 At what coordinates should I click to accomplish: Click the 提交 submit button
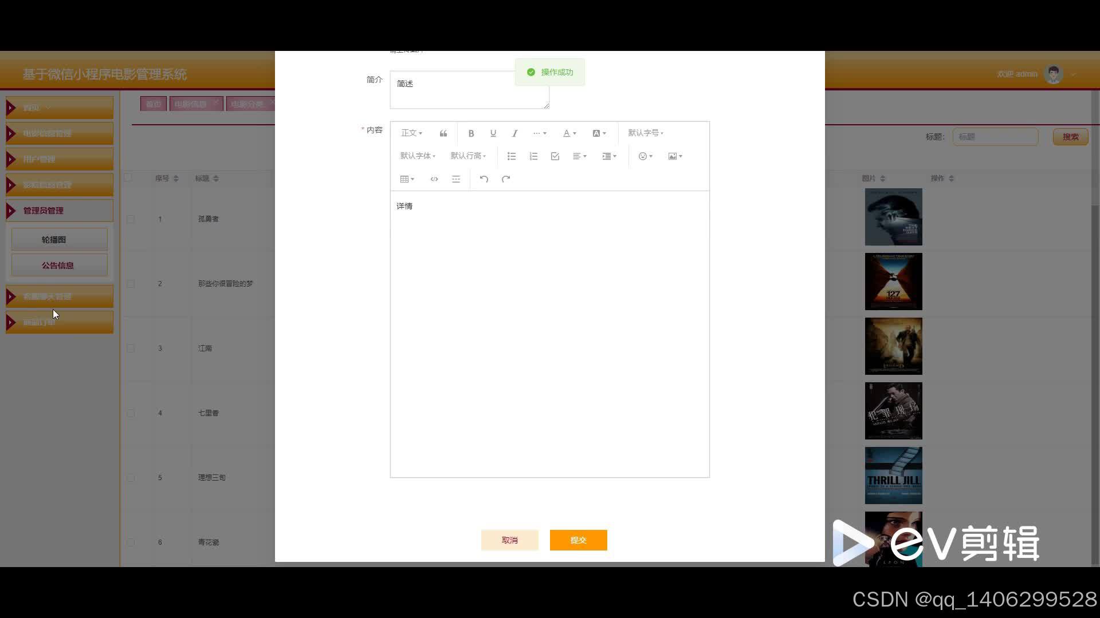tap(578, 540)
